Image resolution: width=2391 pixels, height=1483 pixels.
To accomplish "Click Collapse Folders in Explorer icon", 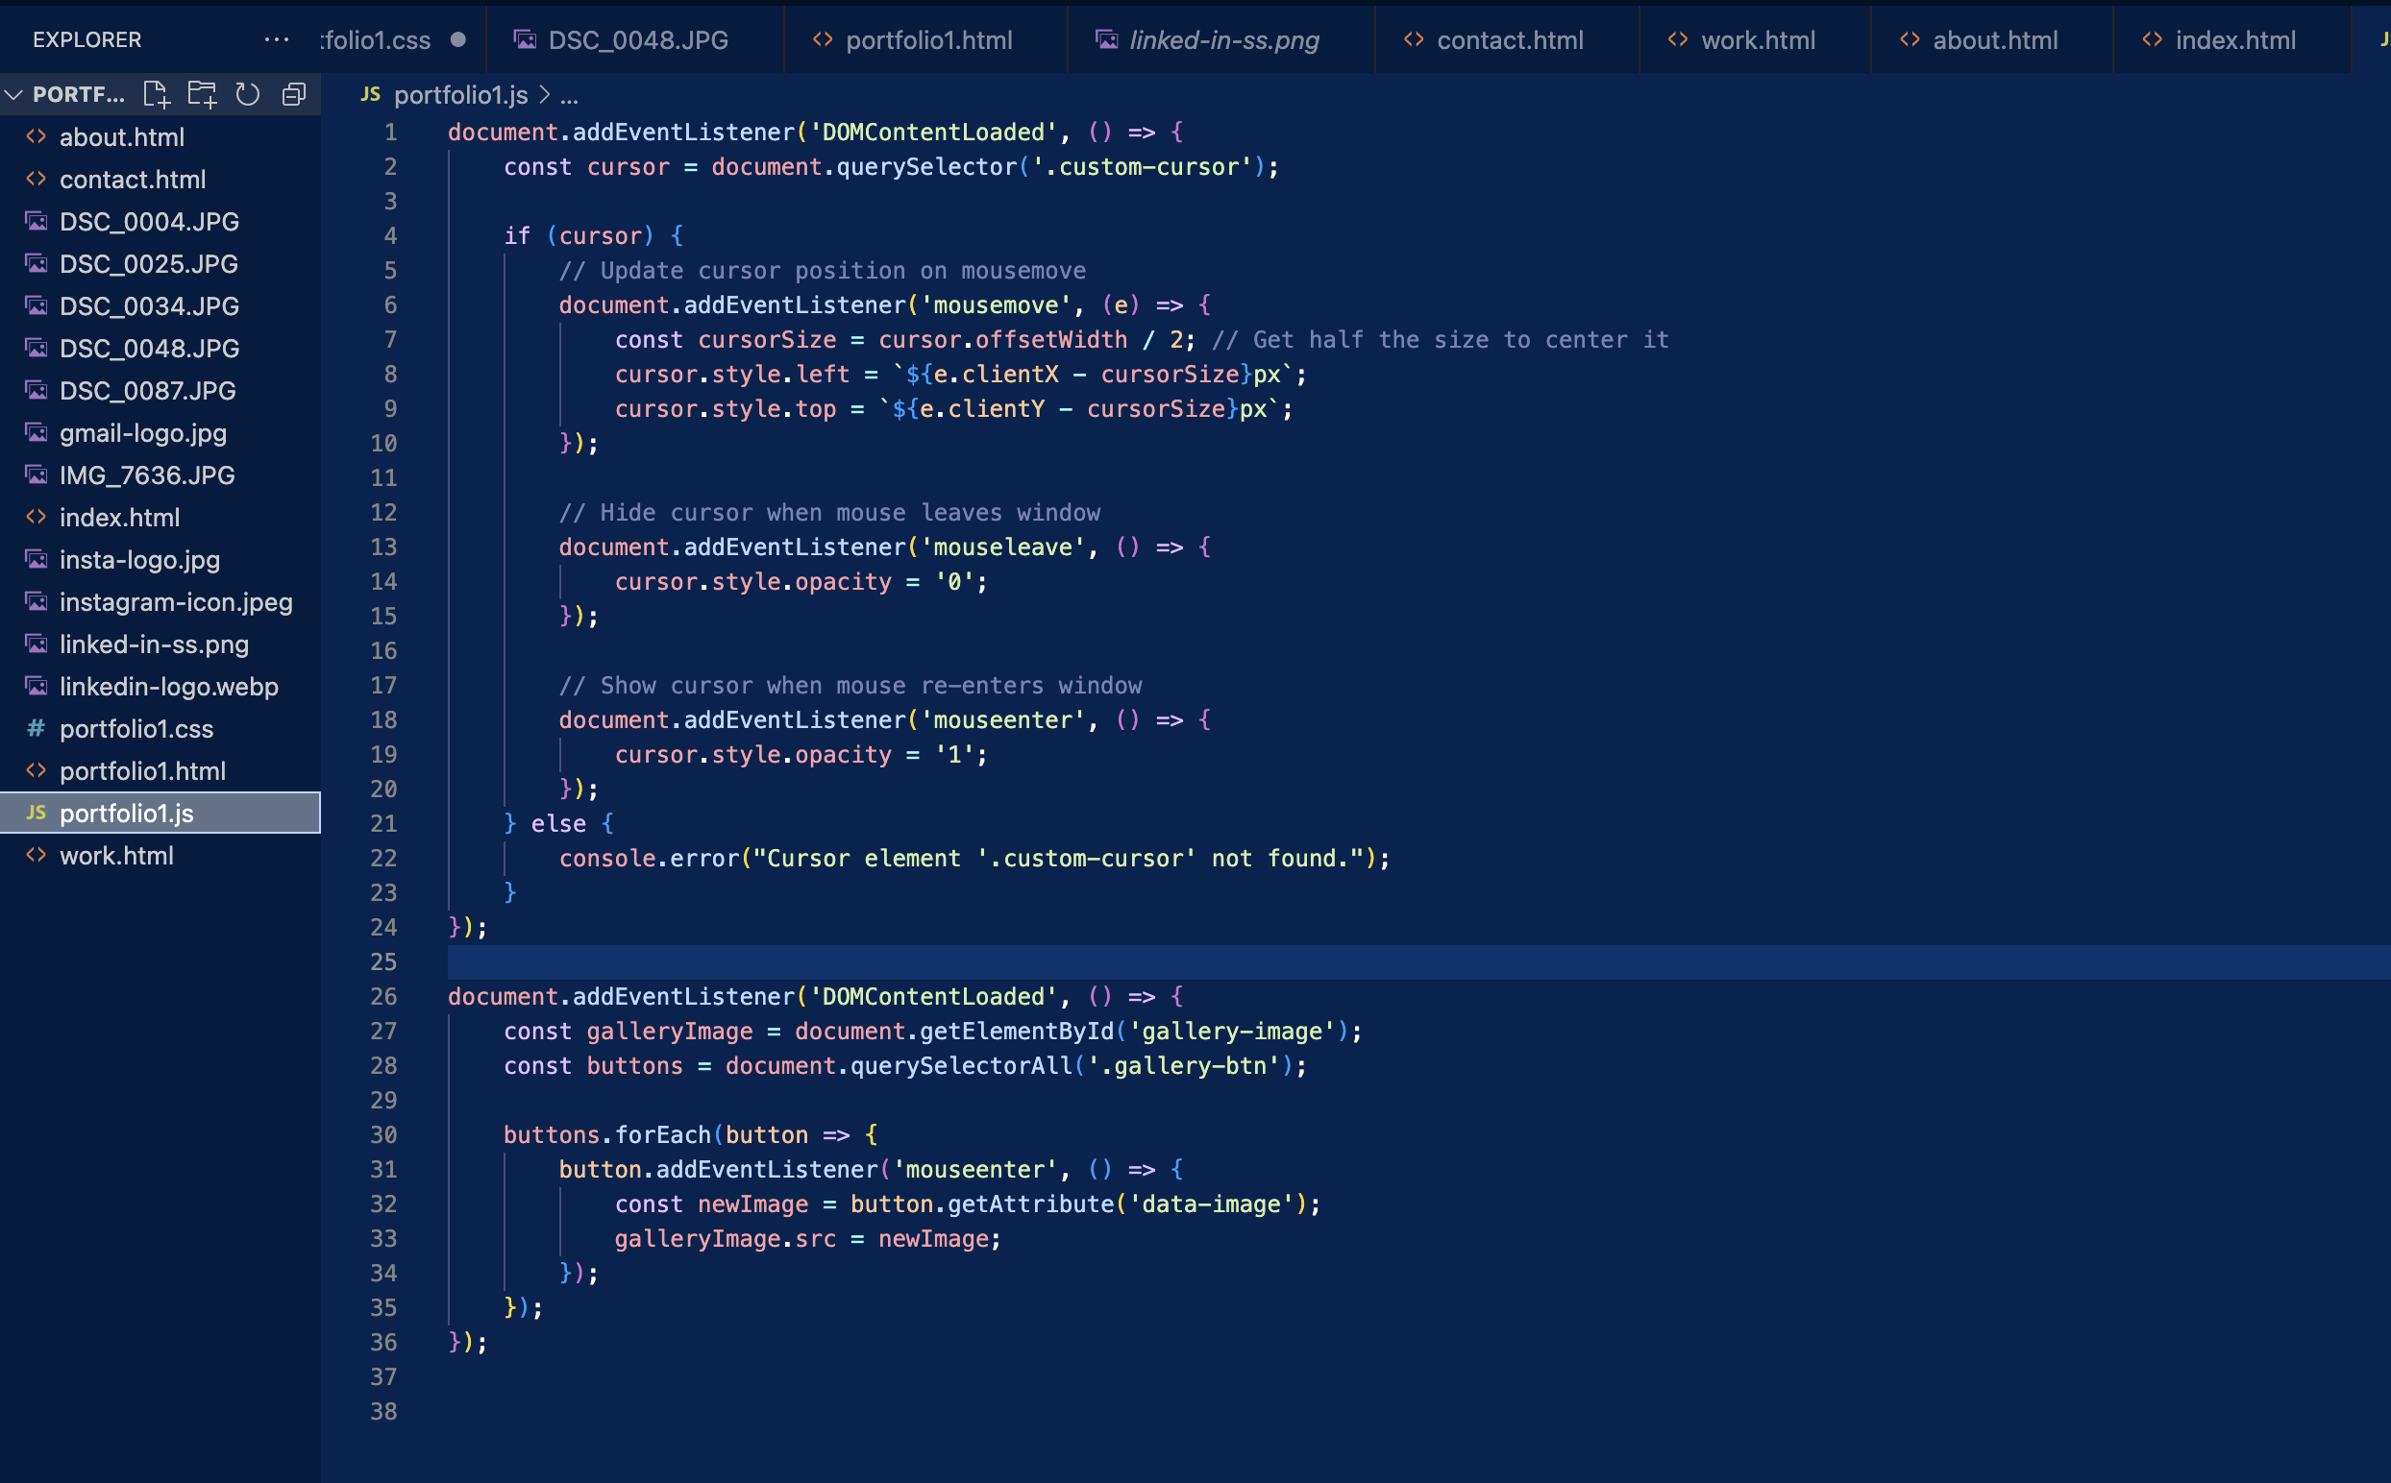I will 294,94.
